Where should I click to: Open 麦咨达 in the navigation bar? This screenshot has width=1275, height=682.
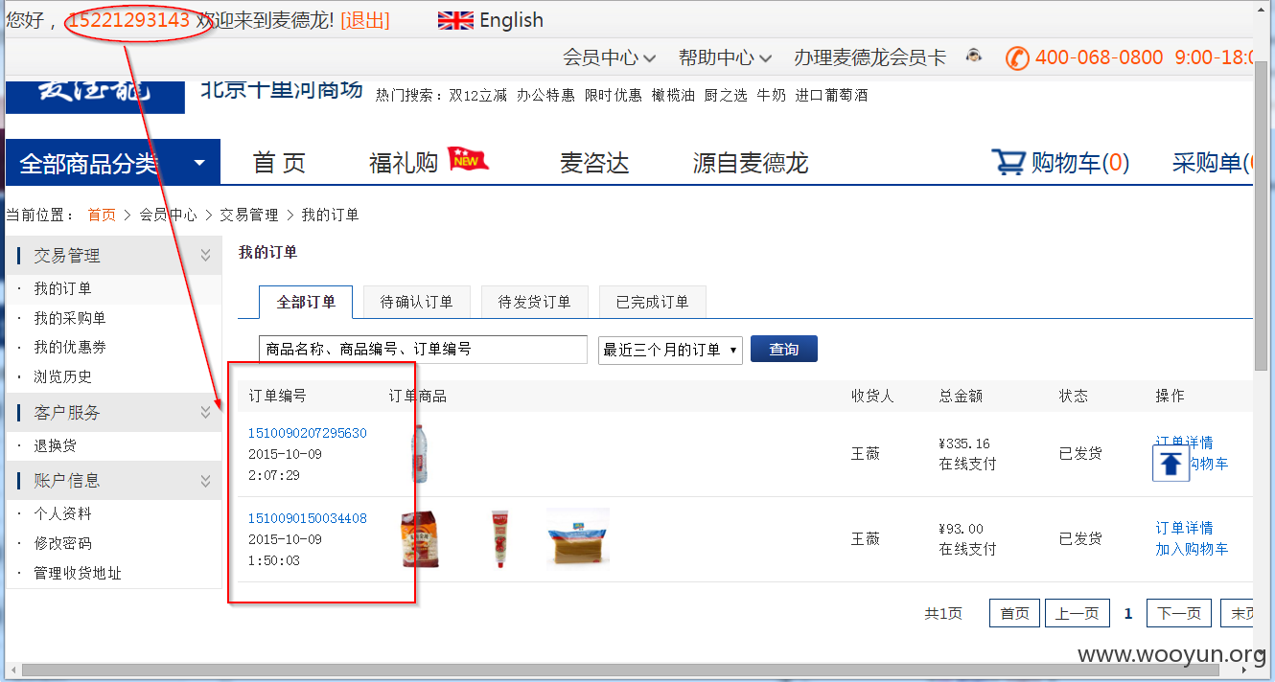click(x=594, y=163)
